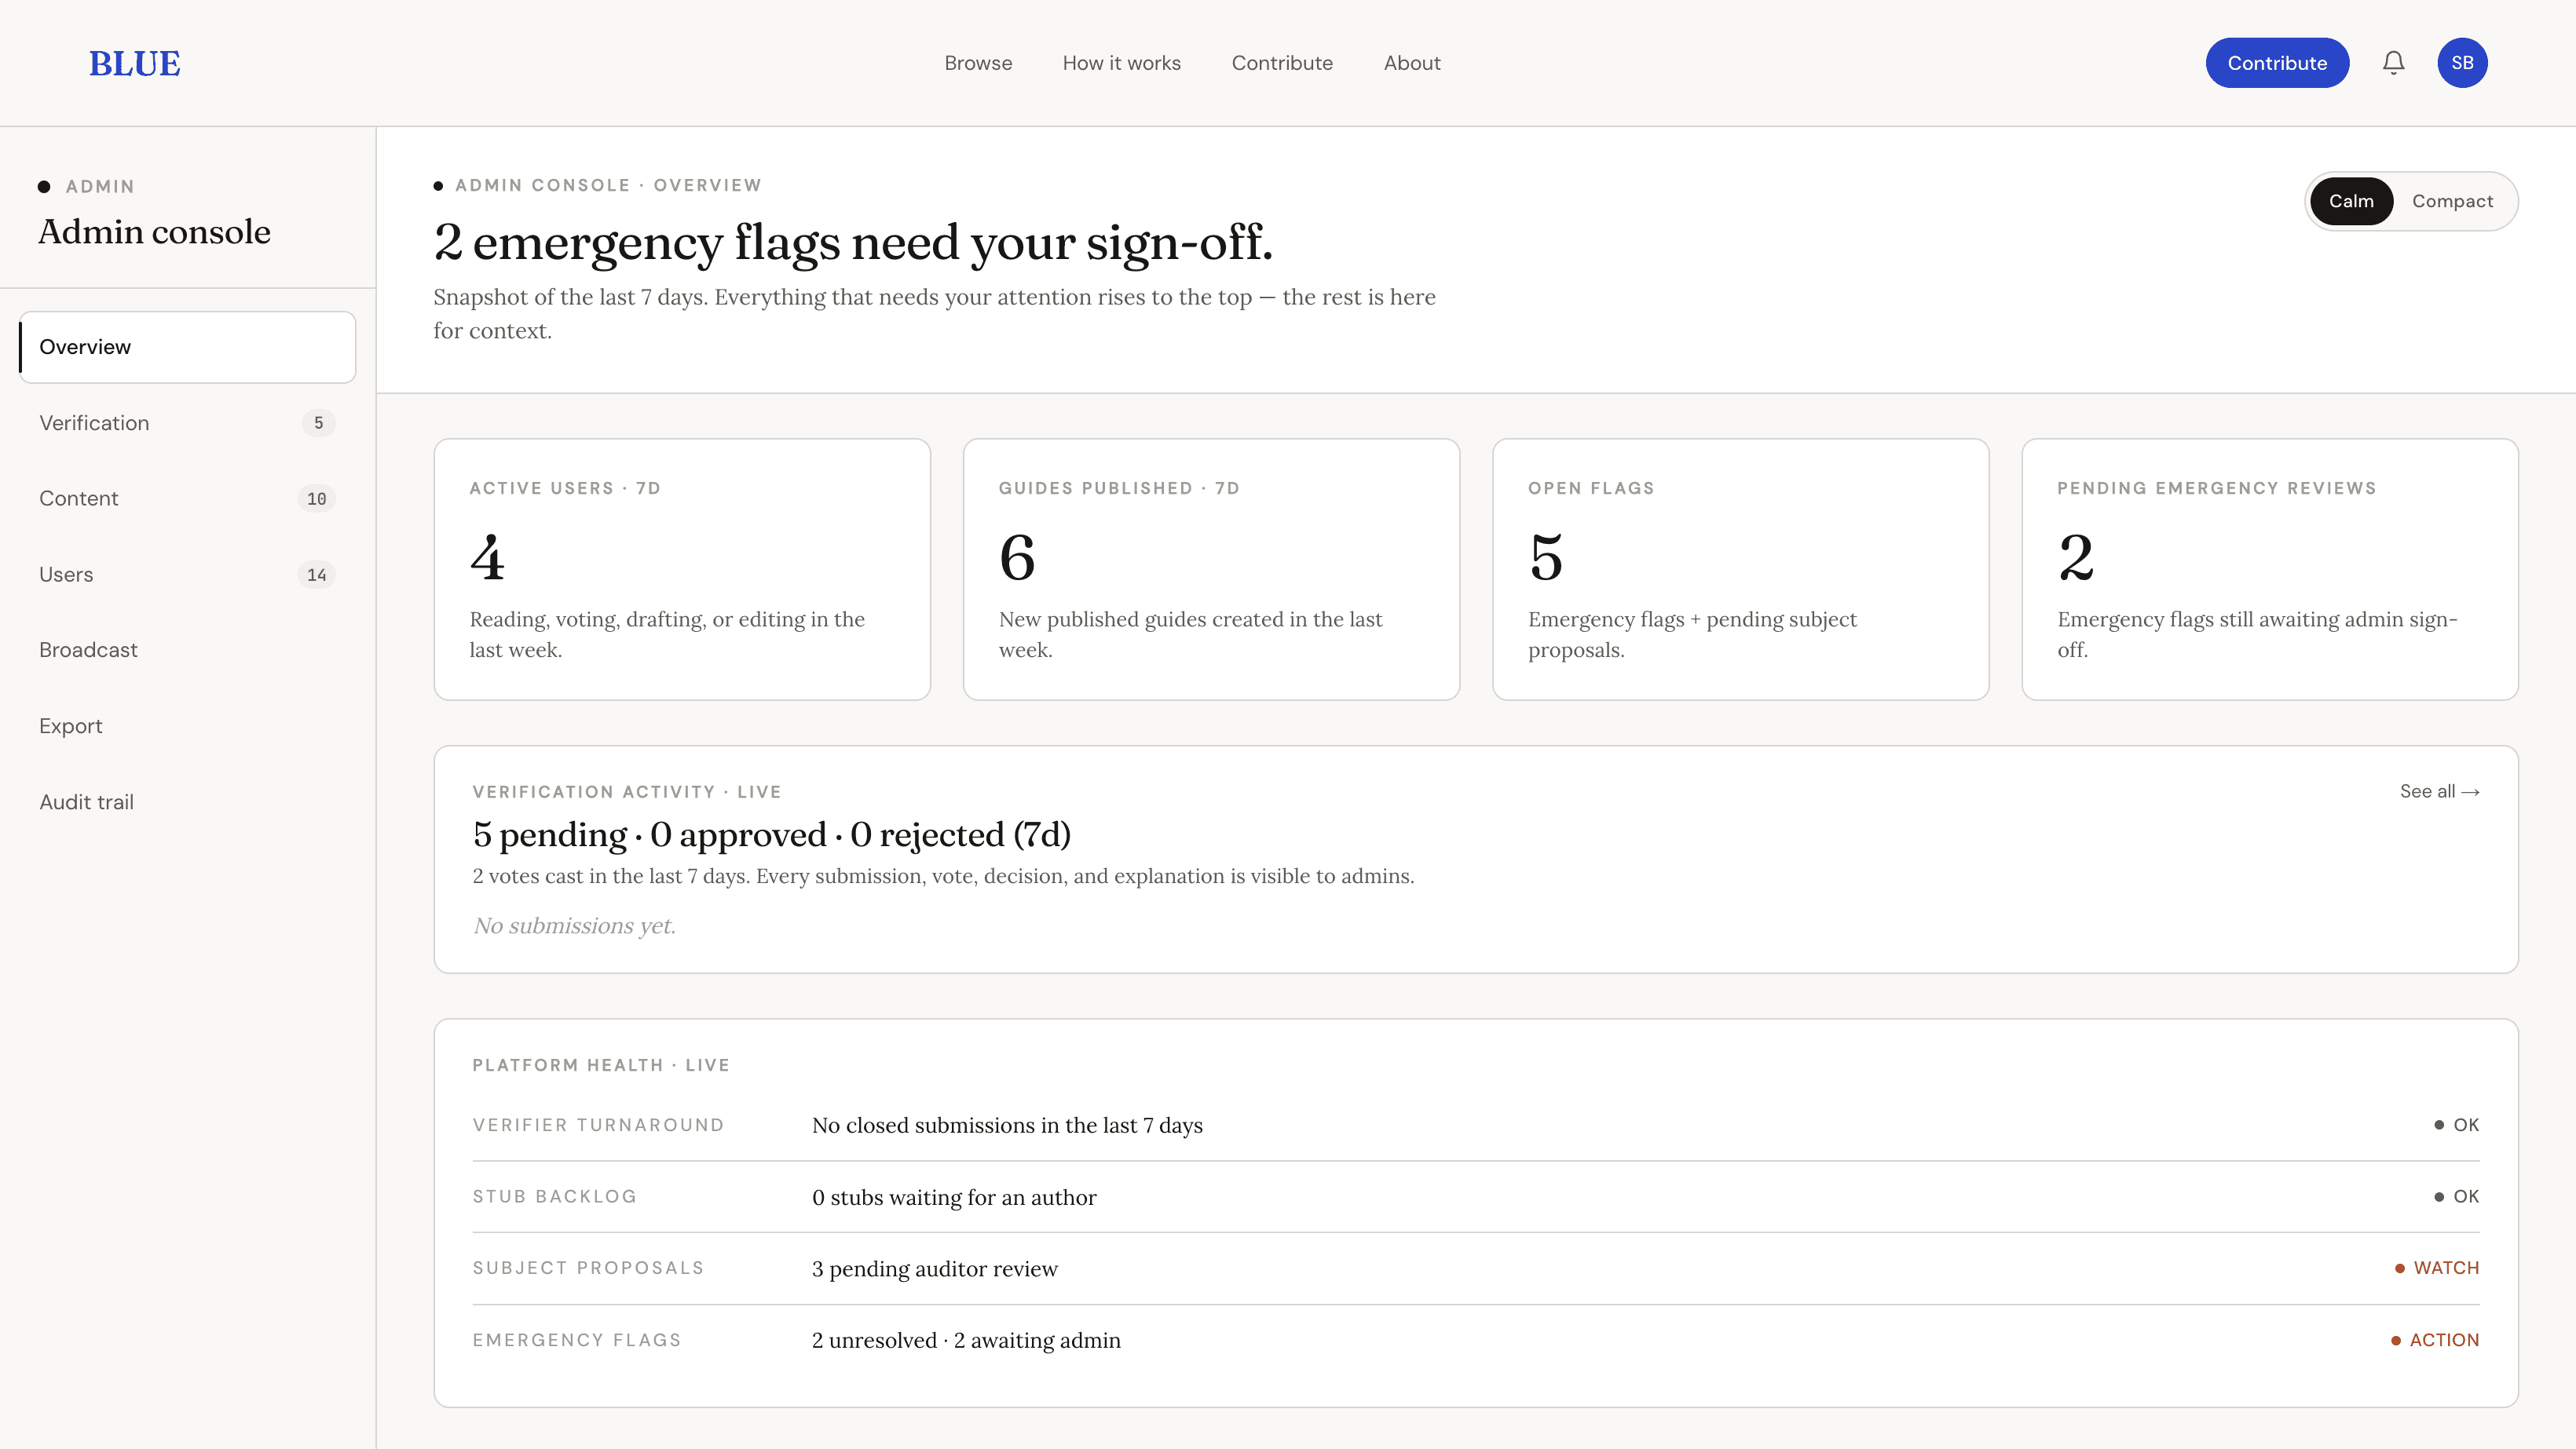Viewport: 2576px width, 1449px height.
Task: Click the Open Flags card
Action: (x=1740, y=570)
